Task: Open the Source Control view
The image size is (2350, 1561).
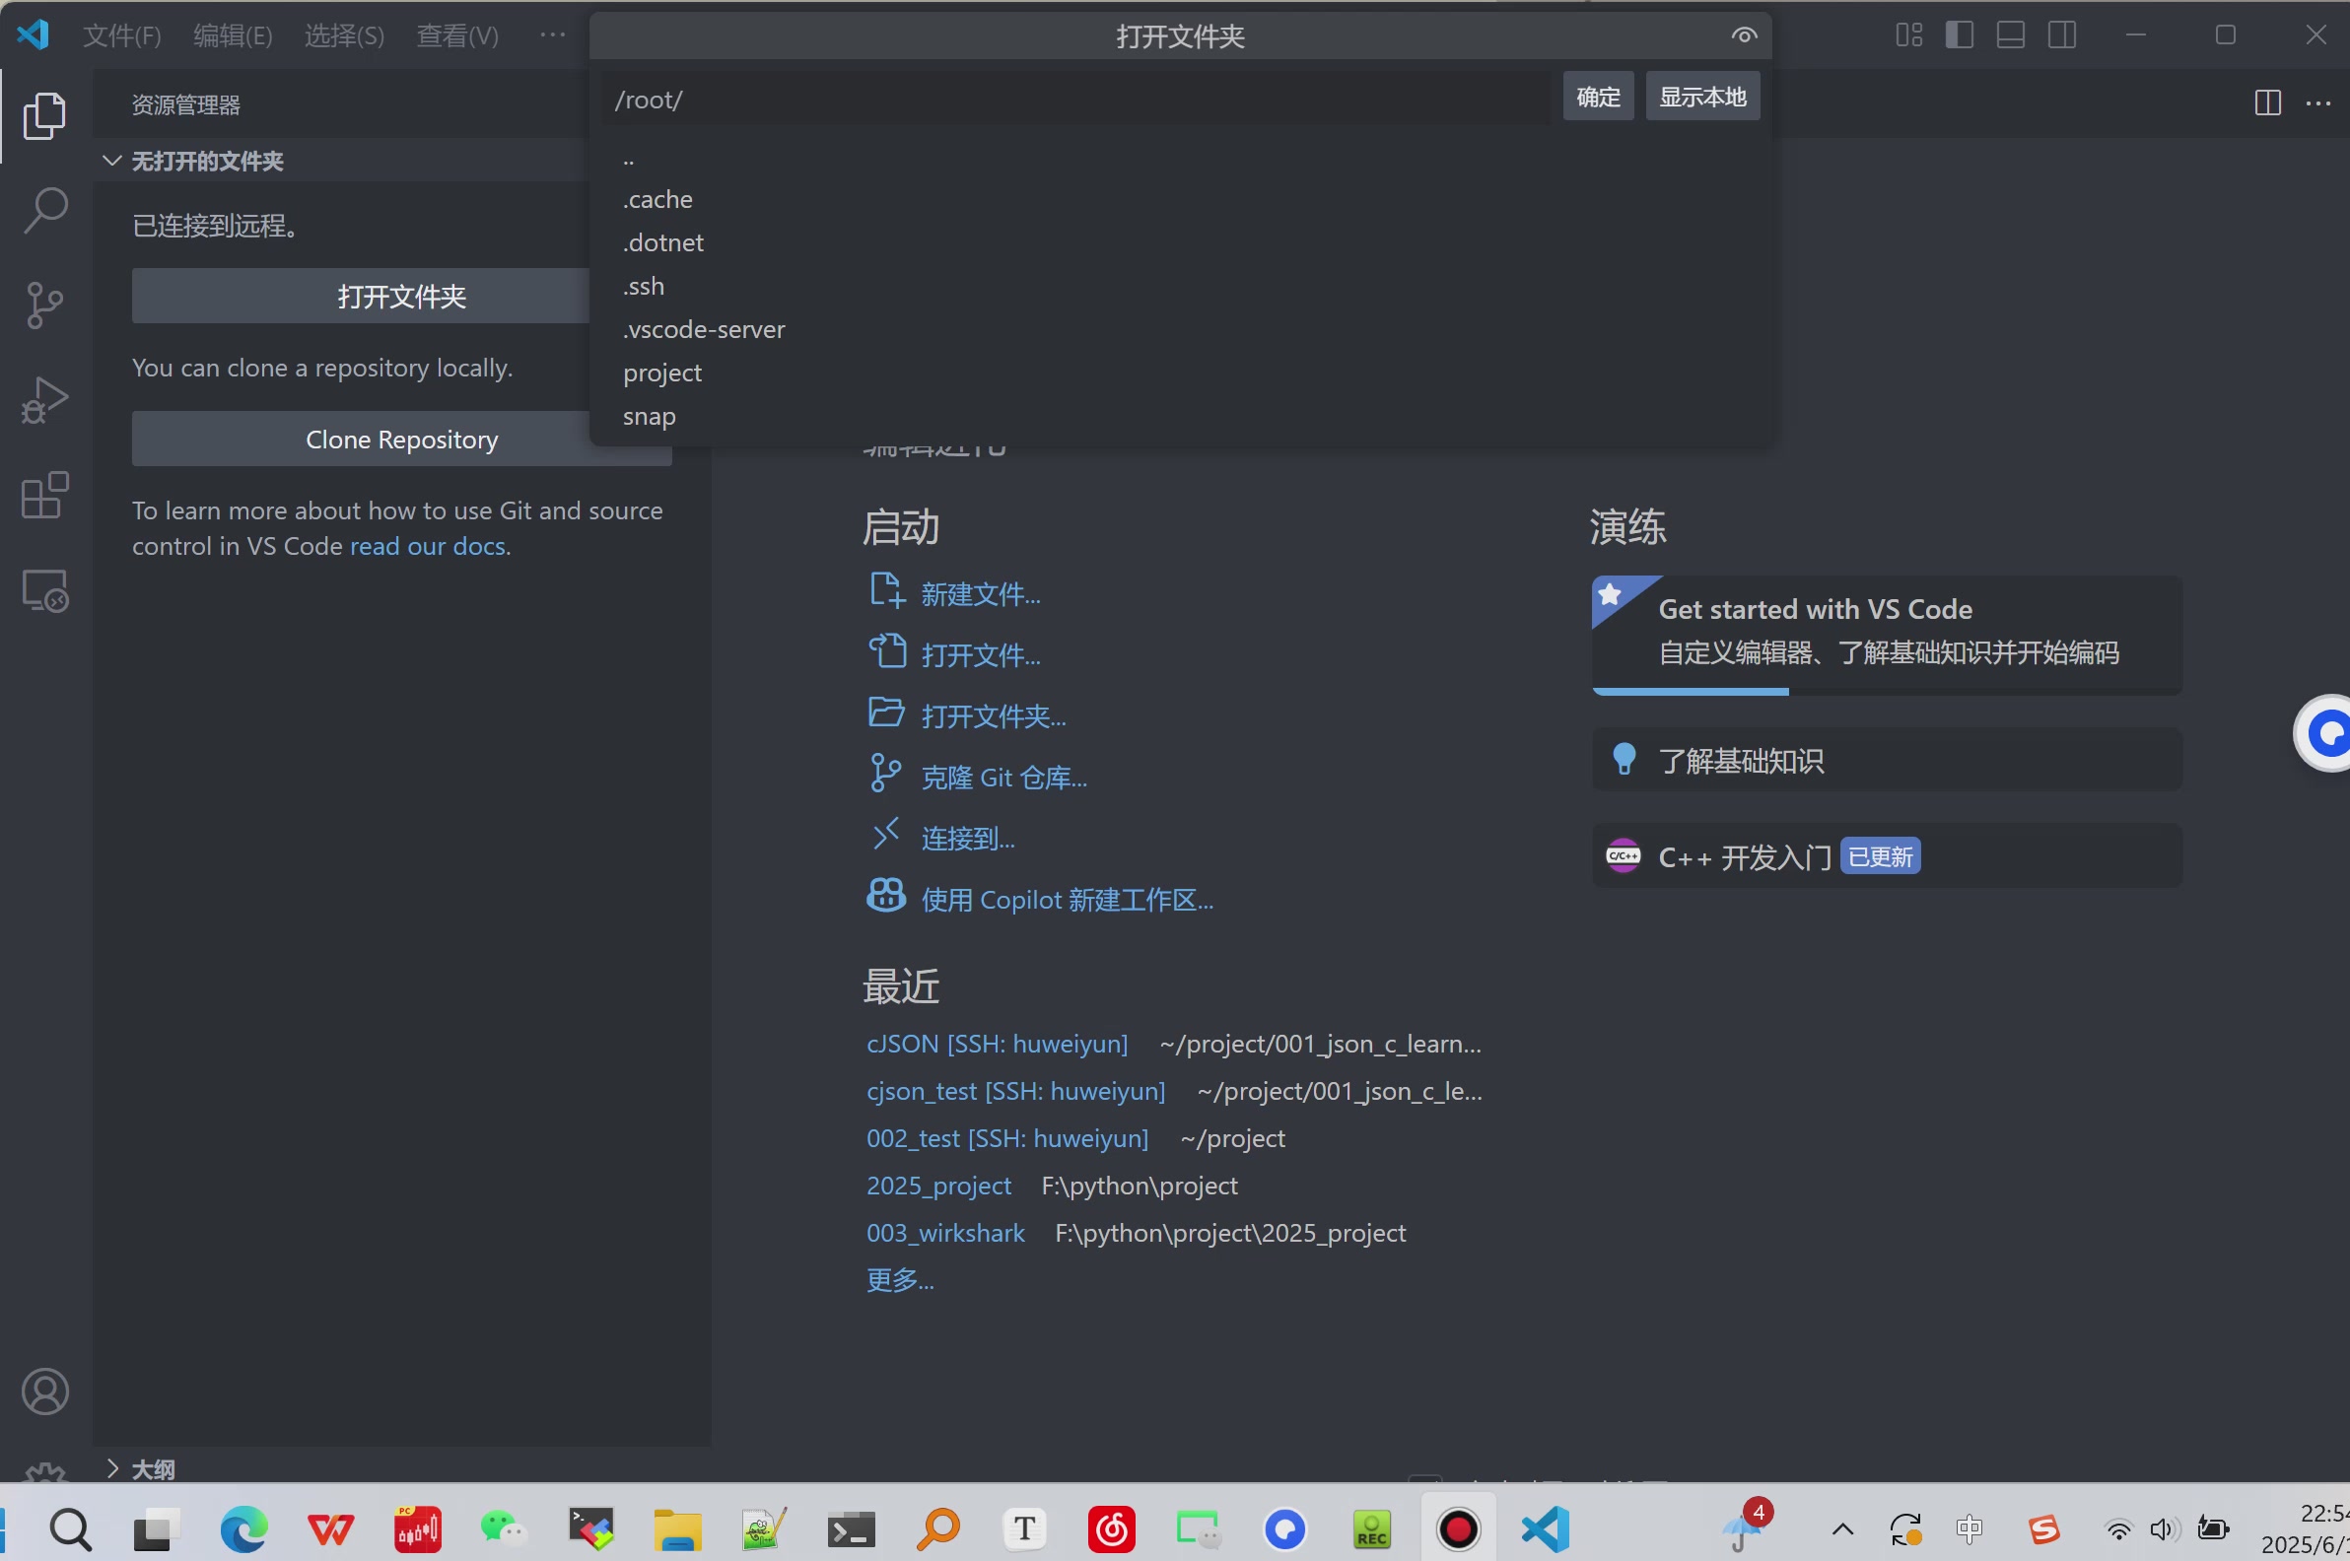Action: point(44,305)
